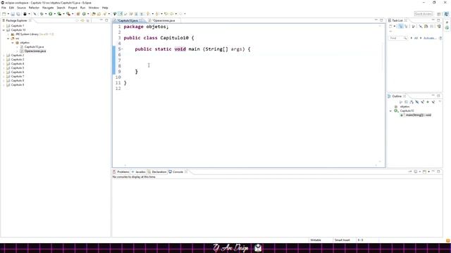Expand the JRE System Library node
This screenshot has height=253, width=451.
(x=8, y=34)
